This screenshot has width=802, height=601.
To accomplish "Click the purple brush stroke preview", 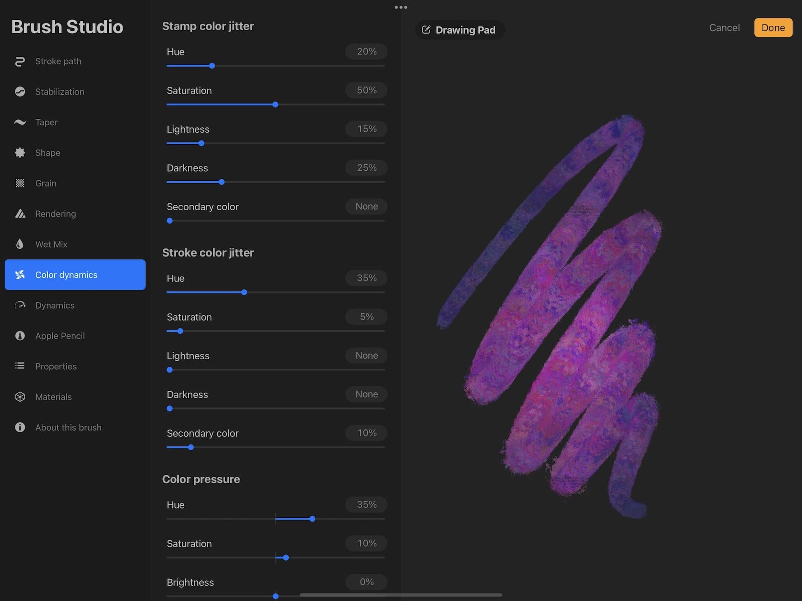I will click(550, 317).
